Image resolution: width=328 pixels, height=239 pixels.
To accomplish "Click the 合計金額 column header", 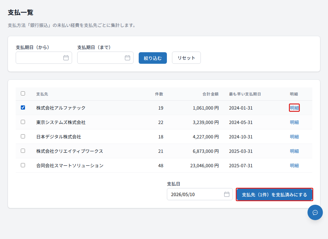I will (210, 94).
